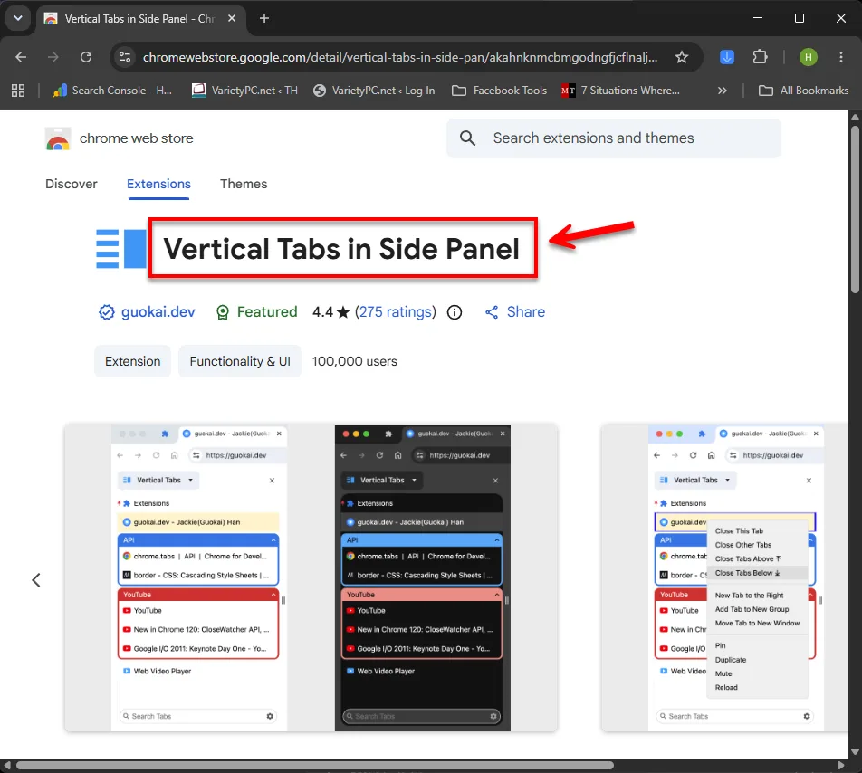
Task: Click the 4.4 rating value text
Action: coord(322,312)
